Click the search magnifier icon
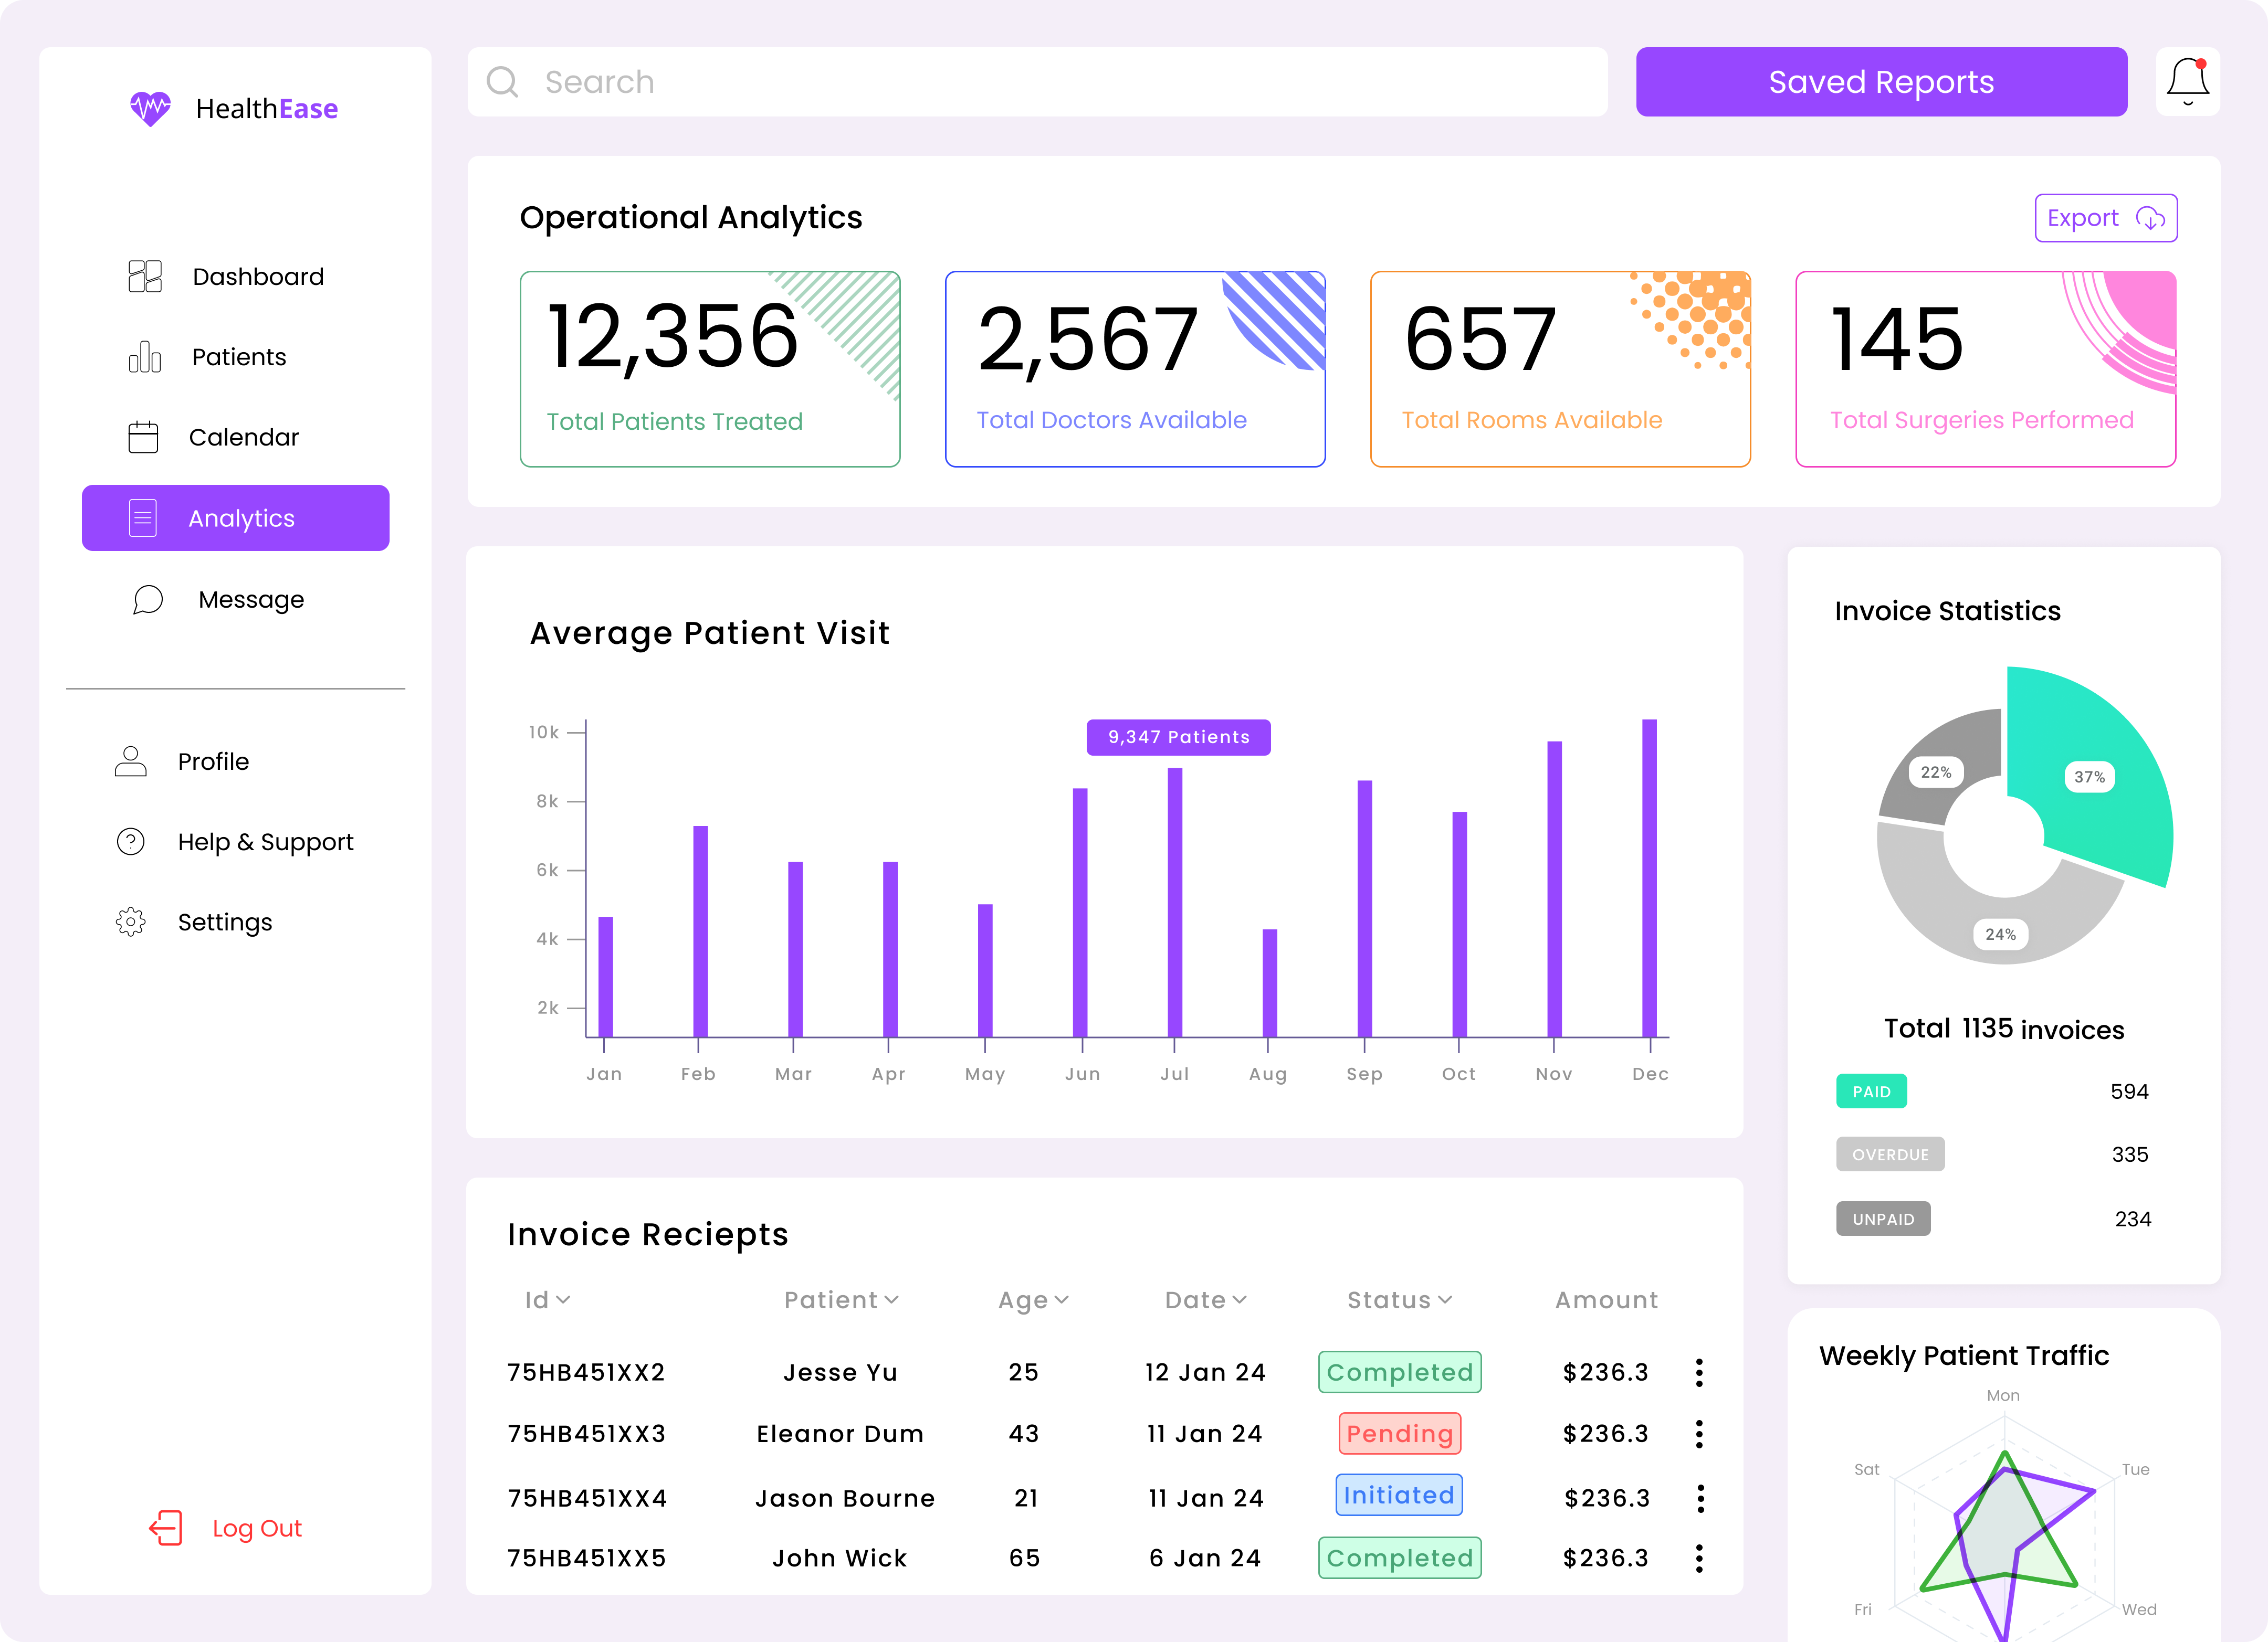This screenshot has width=2268, height=1642. pyautogui.click(x=502, y=82)
